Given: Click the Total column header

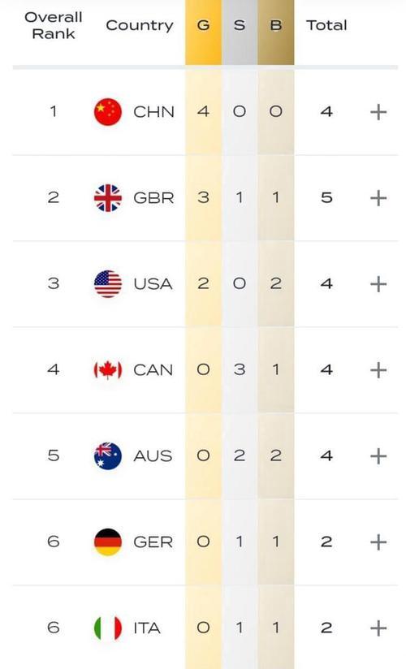Looking at the screenshot, I should point(326,25).
